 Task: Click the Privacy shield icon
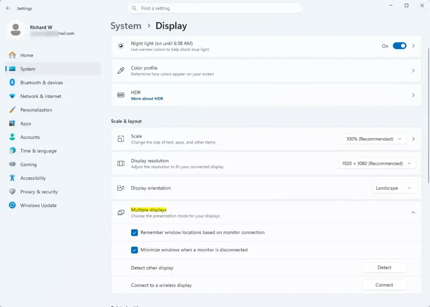point(12,192)
